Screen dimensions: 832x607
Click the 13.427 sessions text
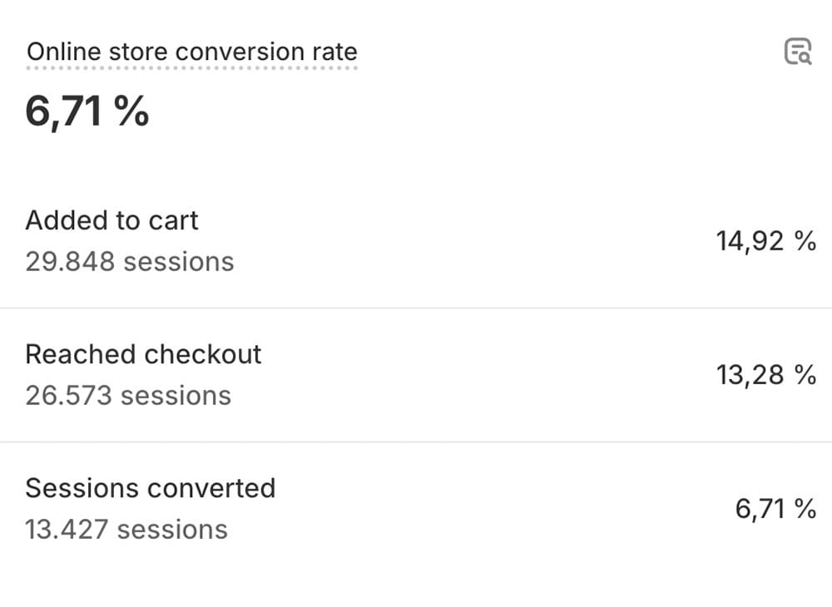[126, 530]
